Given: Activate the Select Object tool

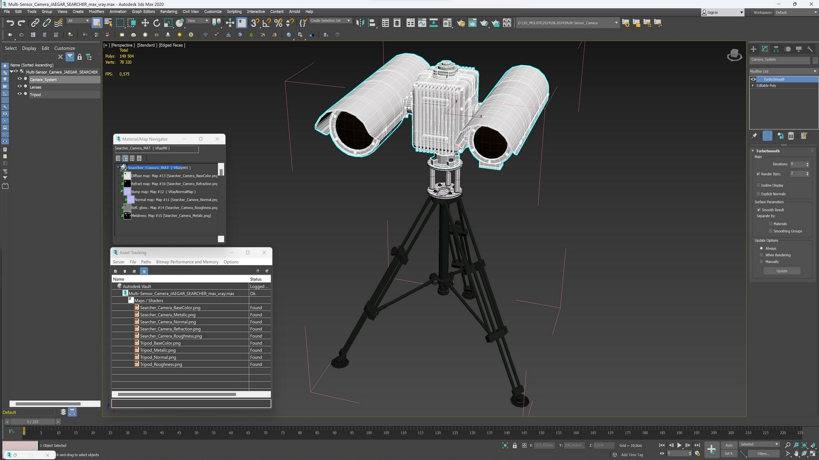Looking at the screenshot, I should (97, 23).
